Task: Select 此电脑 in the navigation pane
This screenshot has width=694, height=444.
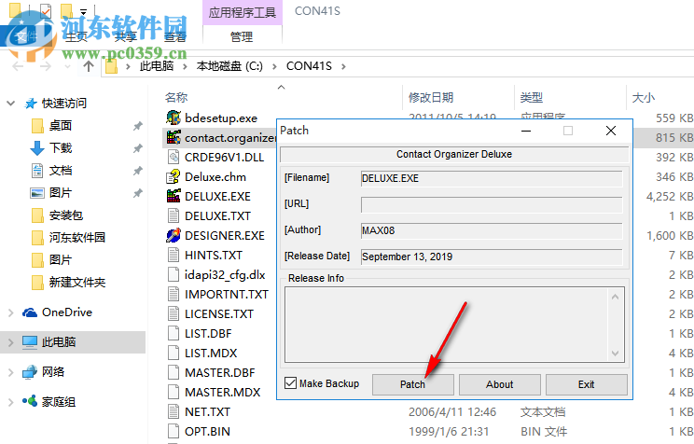Action: click(59, 342)
